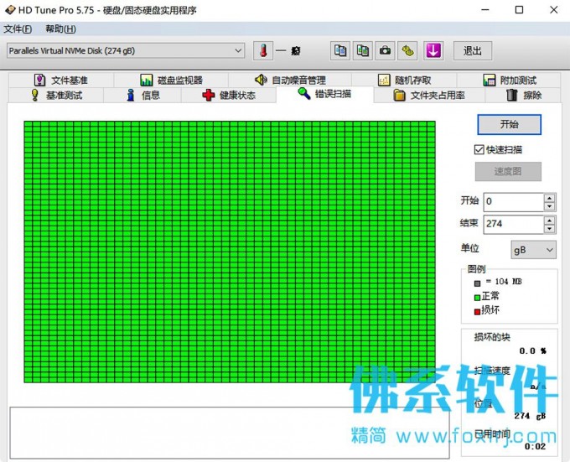The width and height of the screenshot is (570, 462).
Task: Click the 位置 274 gB value
Action: [x=530, y=416]
